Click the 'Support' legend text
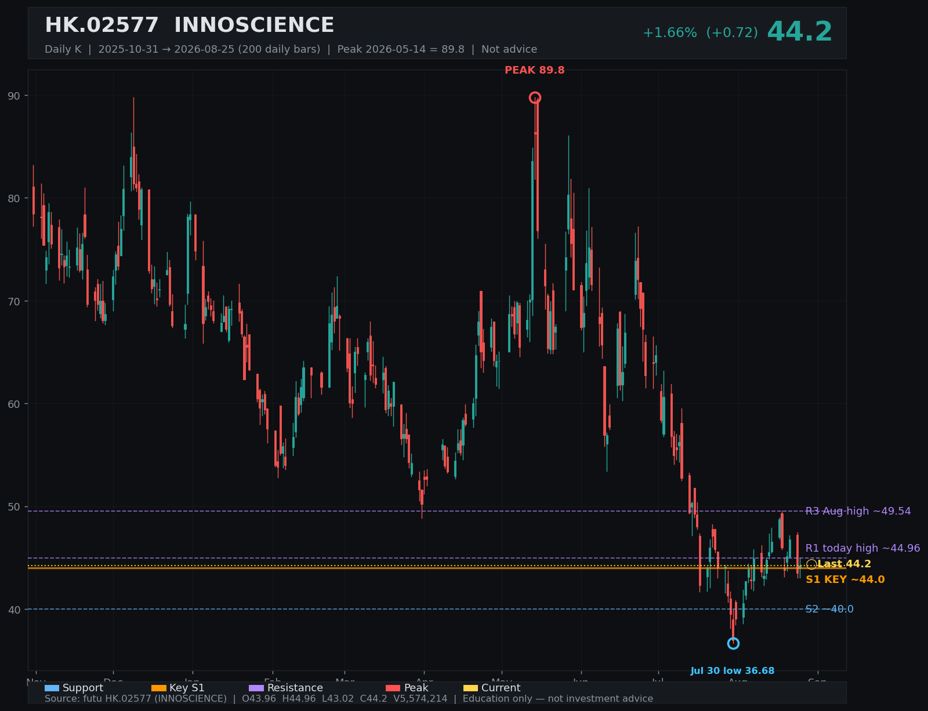The width and height of the screenshot is (928, 711). click(83, 688)
